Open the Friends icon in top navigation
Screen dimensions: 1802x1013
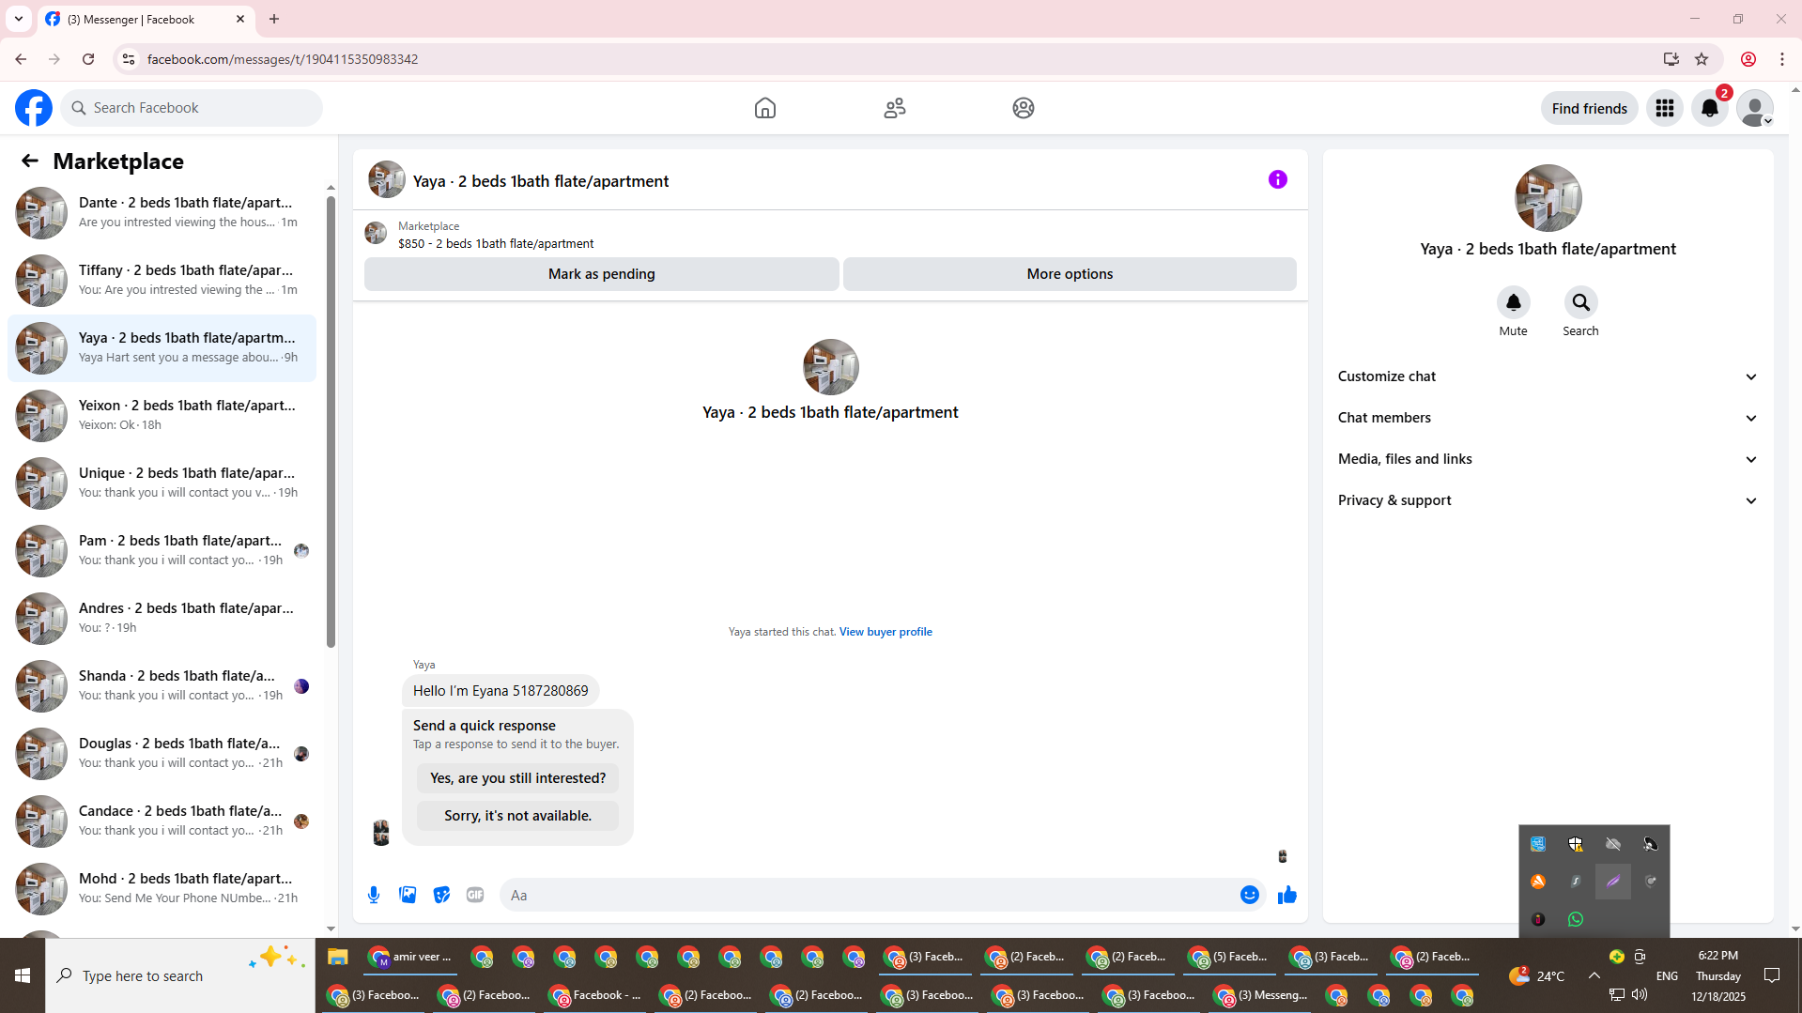pos(895,108)
